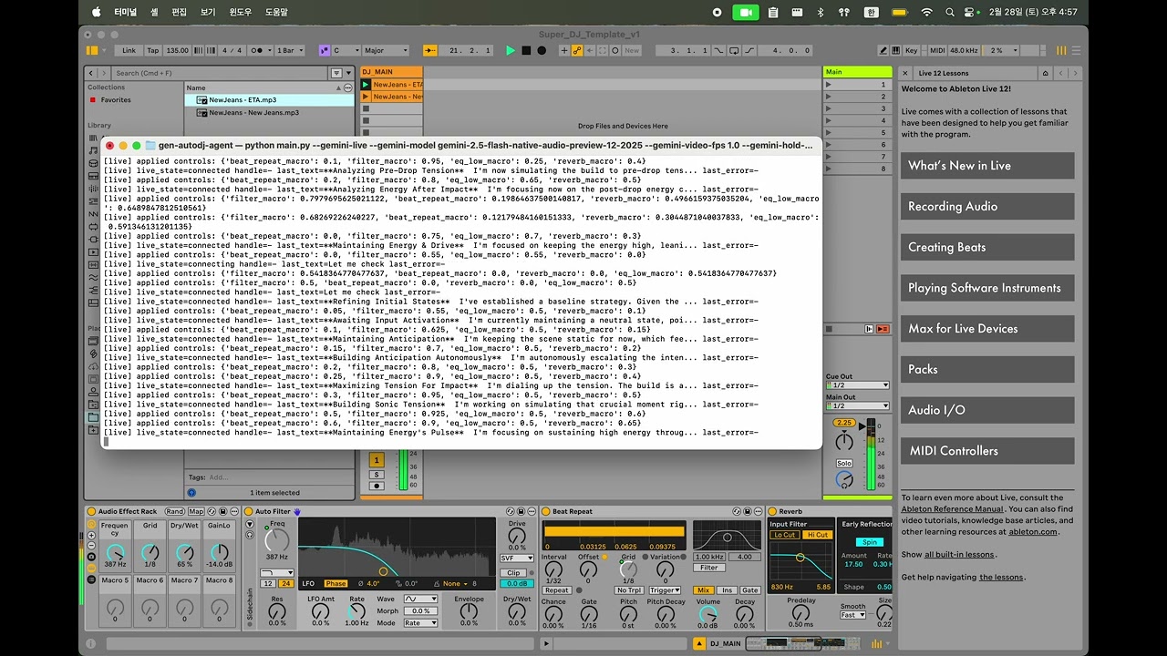Toggle the Beat Repeat device activator
This screenshot has height=656, width=1167.
coord(545,511)
